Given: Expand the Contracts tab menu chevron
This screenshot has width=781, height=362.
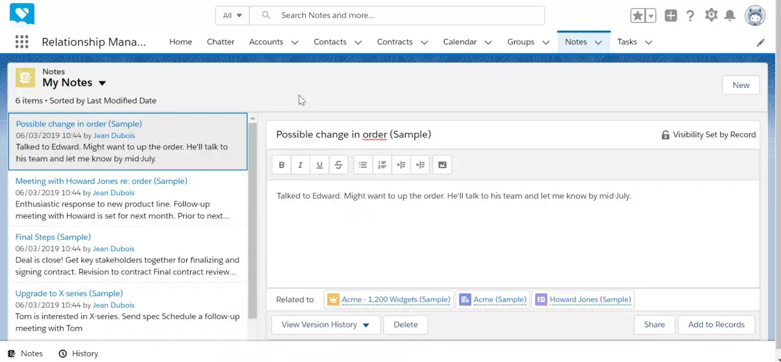Looking at the screenshot, I should click(424, 42).
